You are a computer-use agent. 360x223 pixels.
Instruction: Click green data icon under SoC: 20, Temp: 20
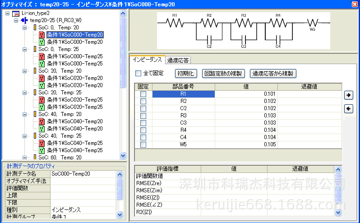tap(42, 85)
